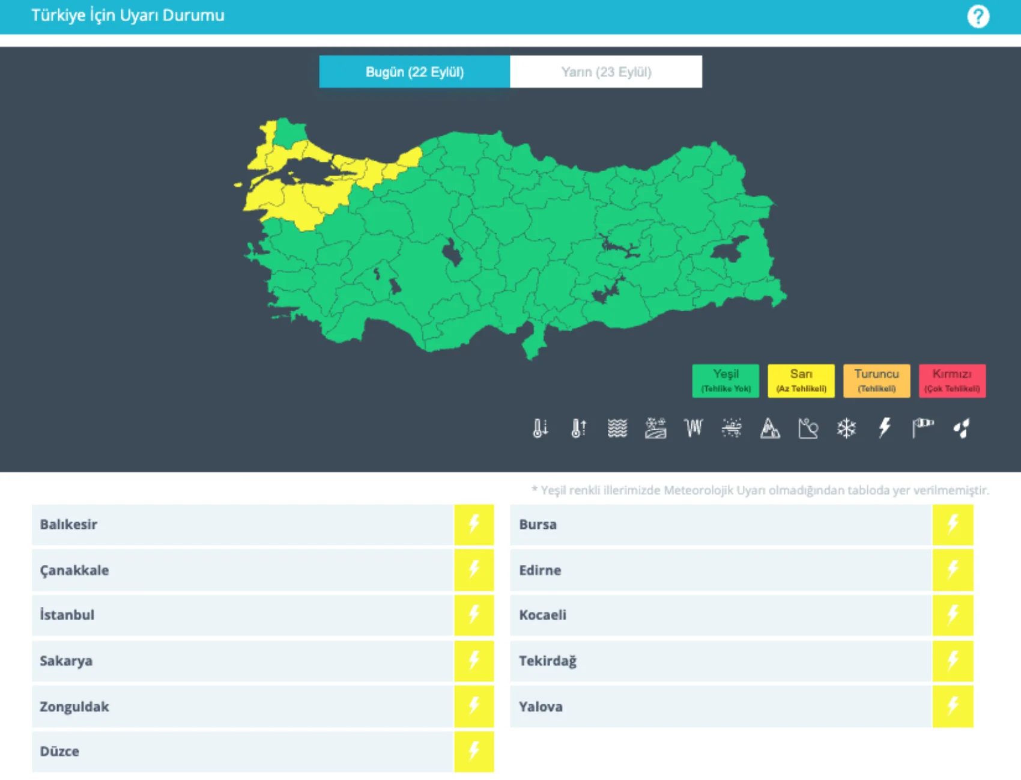Open the Tekirdağ warning row
1021x780 pixels.
click(741, 660)
